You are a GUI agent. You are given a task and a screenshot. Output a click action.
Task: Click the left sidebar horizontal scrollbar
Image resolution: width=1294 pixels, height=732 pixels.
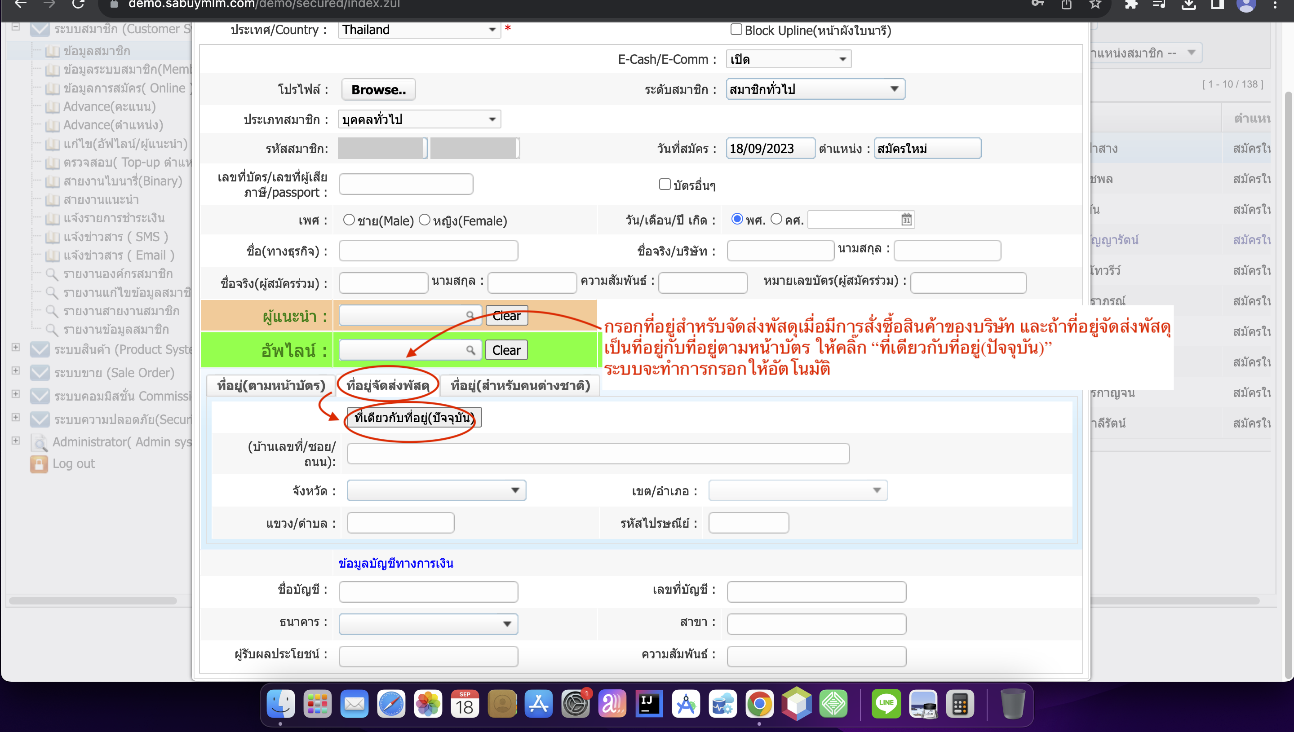(x=93, y=601)
